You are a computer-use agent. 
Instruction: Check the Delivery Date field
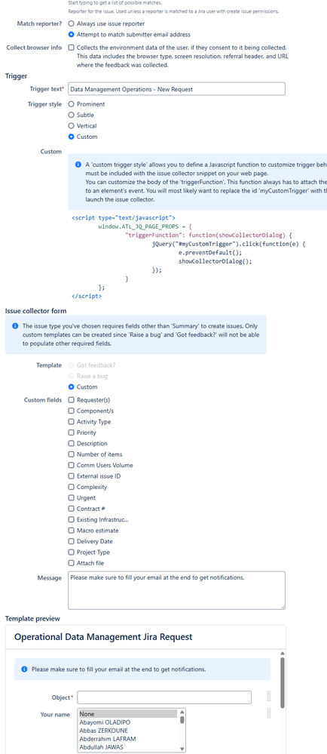click(72, 541)
